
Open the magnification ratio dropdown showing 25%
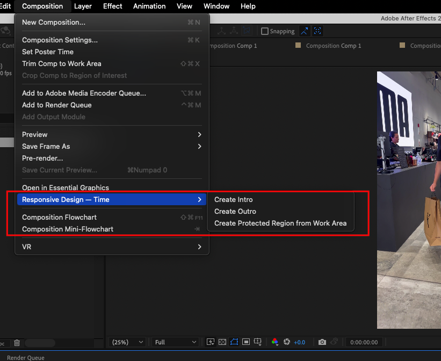click(x=127, y=342)
